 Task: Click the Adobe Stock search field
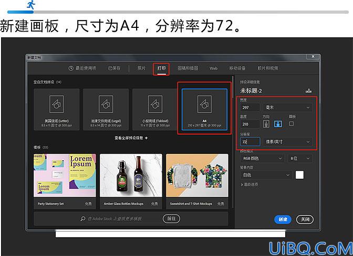pos(115,219)
